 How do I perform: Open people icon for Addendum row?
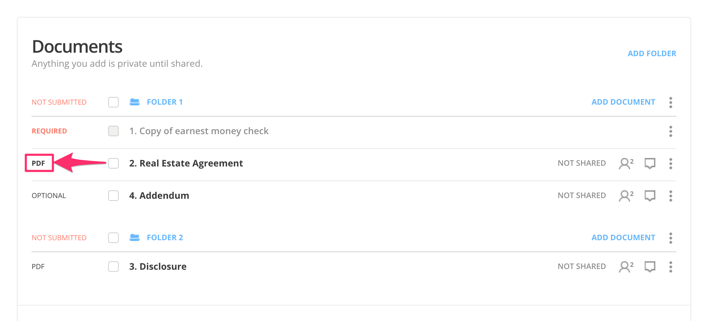[x=625, y=196]
